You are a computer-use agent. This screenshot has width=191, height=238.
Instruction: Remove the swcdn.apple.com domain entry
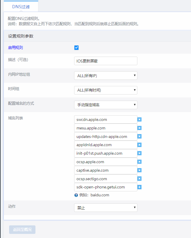point(139,119)
